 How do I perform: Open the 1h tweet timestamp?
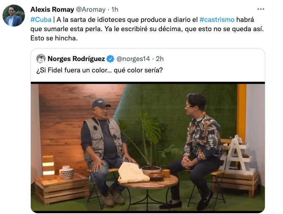pos(115,9)
